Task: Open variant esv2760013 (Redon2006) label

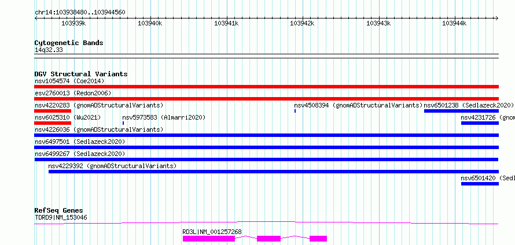Action: tap(73, 94)
